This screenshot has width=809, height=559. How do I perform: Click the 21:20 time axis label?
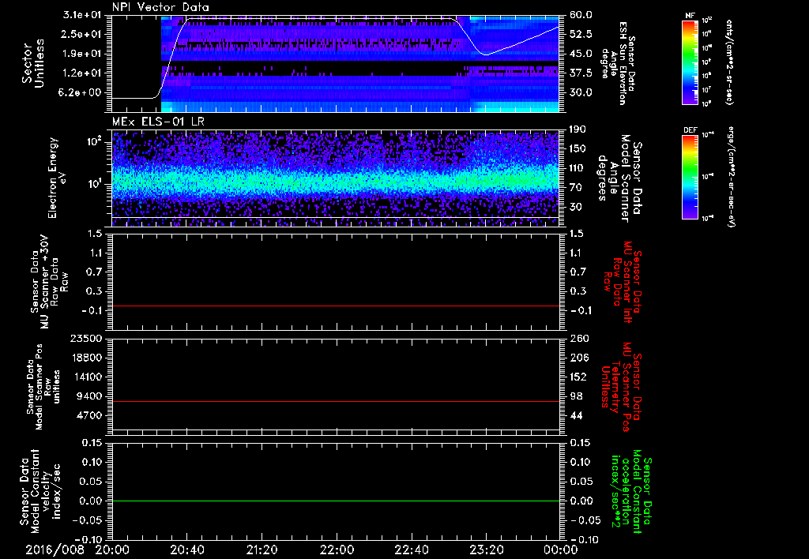(x=262, y=550)
